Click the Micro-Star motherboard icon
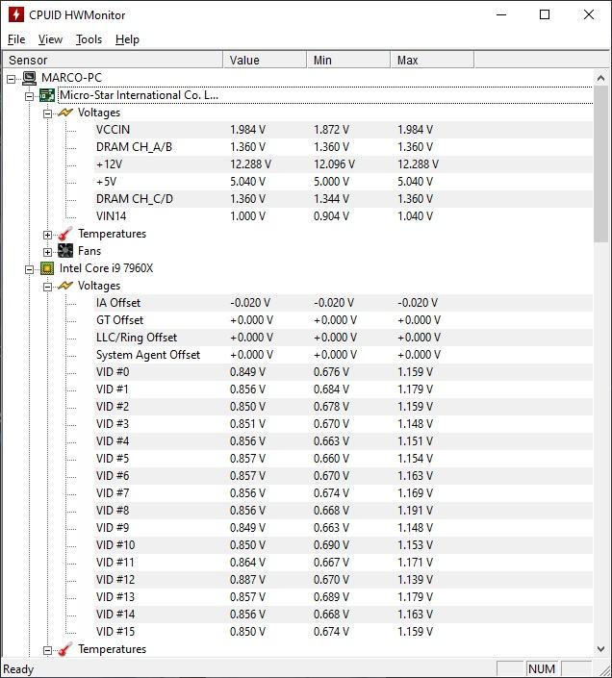612x678 pixels. pos(47,95)
